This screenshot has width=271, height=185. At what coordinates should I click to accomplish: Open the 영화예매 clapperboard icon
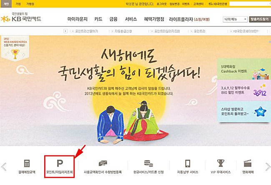(248, 163)
